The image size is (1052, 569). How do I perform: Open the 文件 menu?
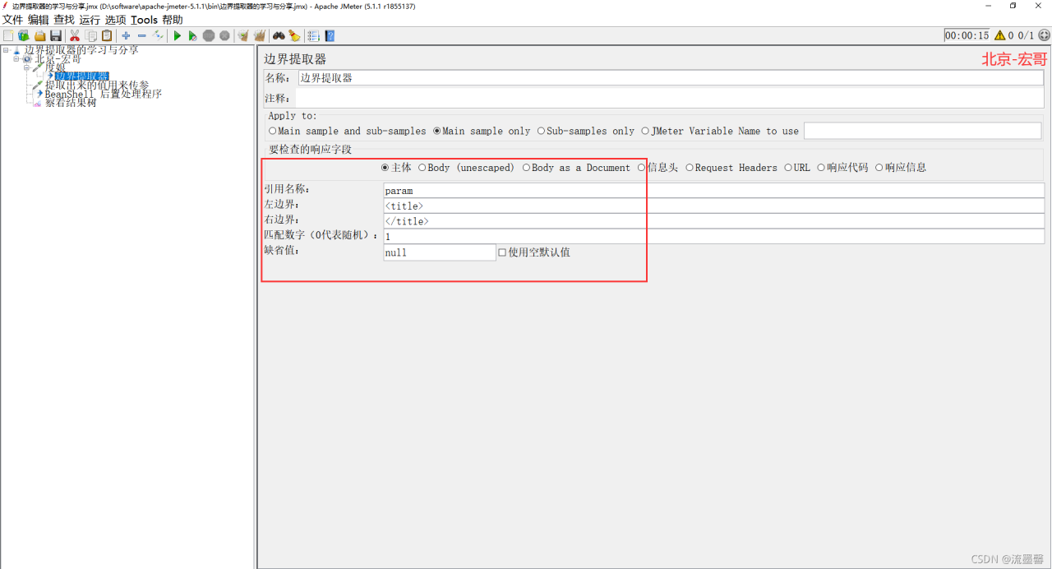pos(13,20)
